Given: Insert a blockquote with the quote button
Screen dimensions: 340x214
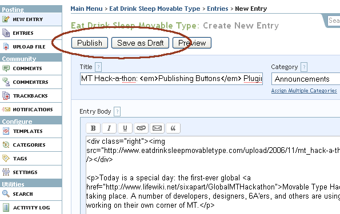Looking at the screenshot, I should click(x=173, y=128).
